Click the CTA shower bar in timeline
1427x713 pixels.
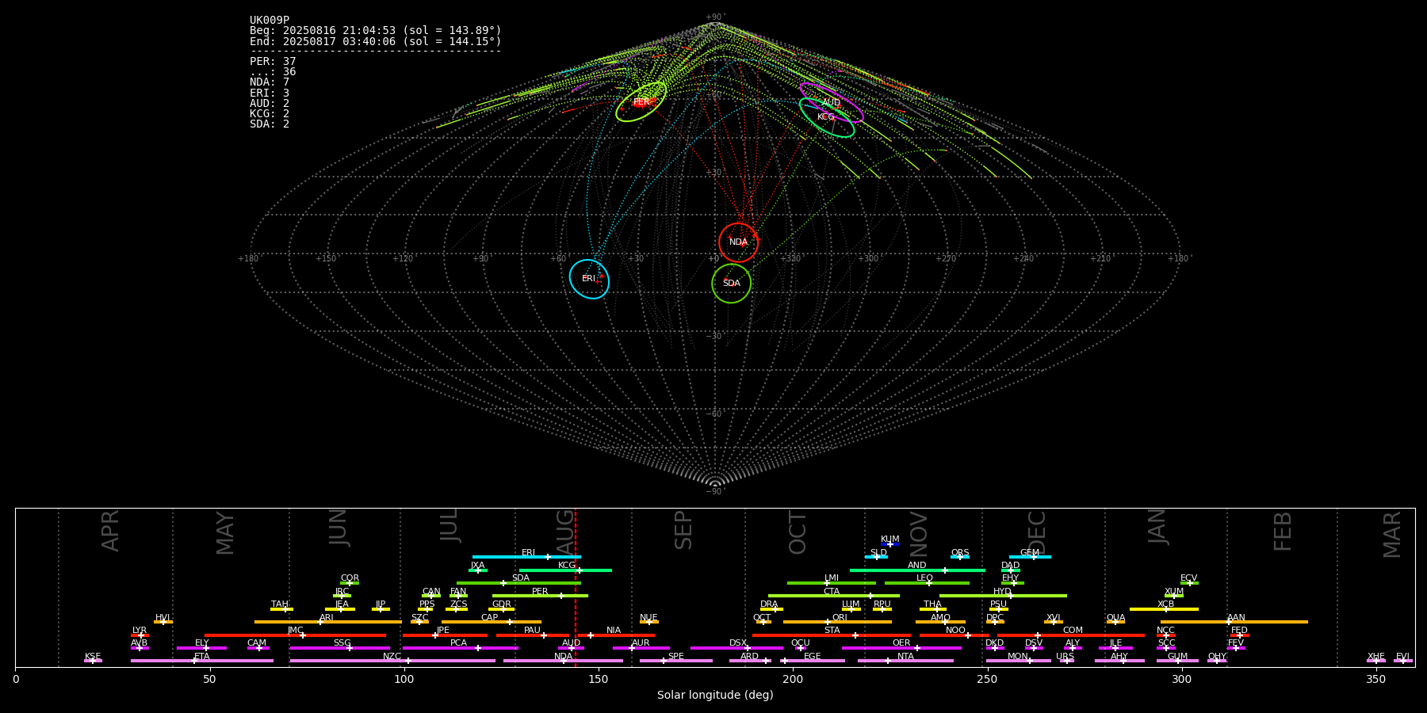(834, 596)
